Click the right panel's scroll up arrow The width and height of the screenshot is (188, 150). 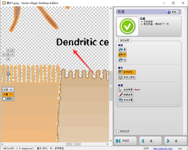pyautogui.click(x=186, y=9)
